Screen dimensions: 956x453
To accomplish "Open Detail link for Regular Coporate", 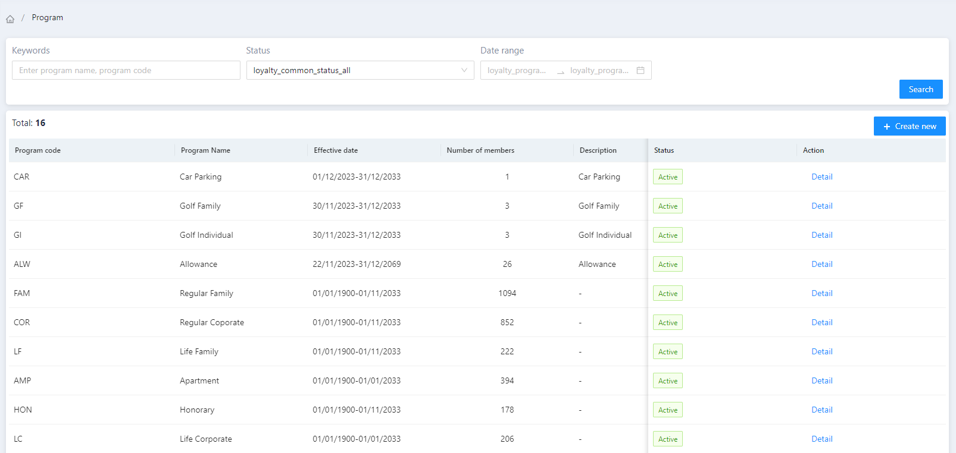I will (x=821, y=322).
